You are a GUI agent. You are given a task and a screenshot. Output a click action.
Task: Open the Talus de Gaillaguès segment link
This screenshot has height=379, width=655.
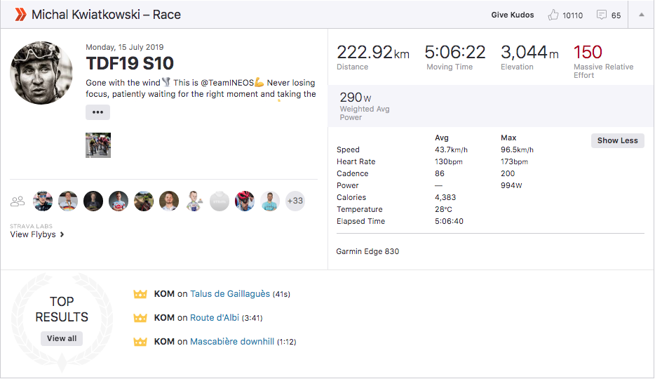pyautogui.click(x=230, y=294)
